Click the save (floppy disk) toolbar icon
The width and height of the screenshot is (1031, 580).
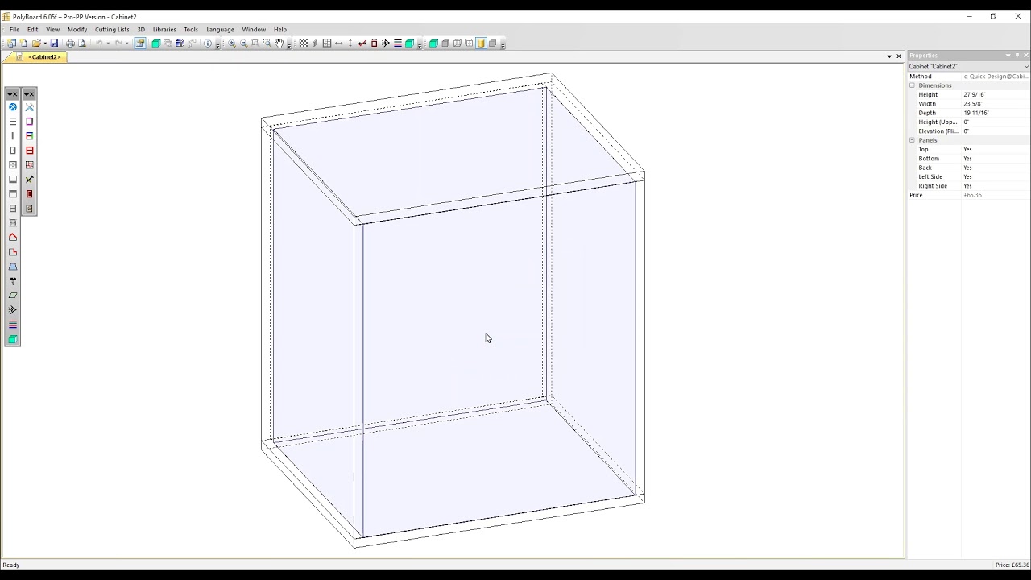55,43
